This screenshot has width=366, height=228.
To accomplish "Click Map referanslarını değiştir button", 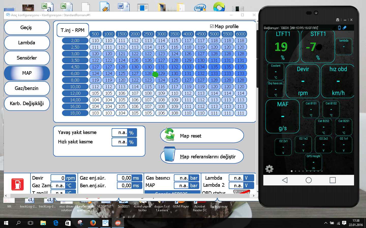I will (202, 157).
